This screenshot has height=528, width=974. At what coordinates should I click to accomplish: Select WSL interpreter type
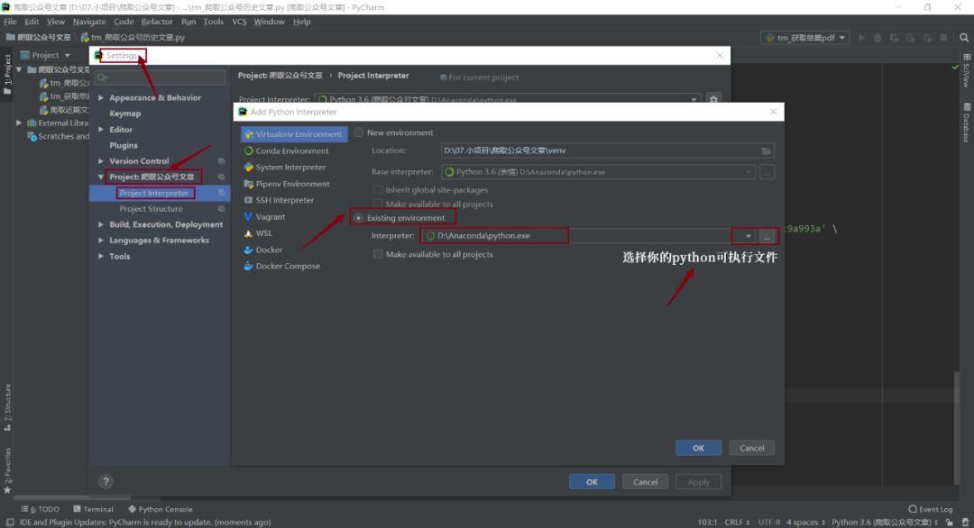(x=259, y=233)
